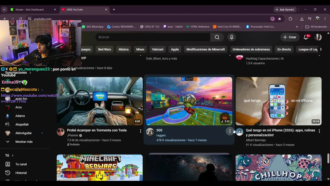Screen dimensions: 330x186
Task: Open Chrome downloads
Action: pyautogui.click(x=302, y=19)
